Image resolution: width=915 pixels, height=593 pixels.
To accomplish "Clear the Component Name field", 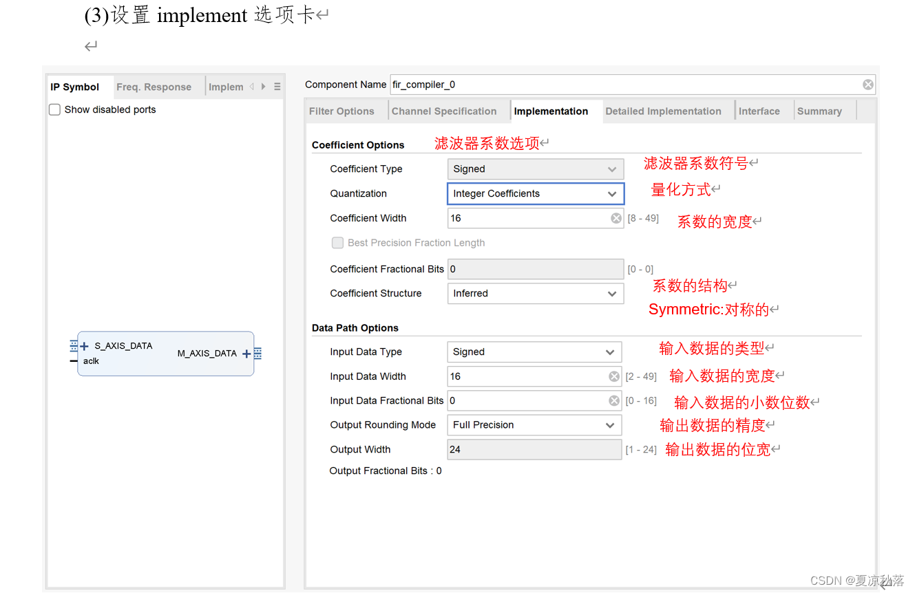I will (x=868, y=85).
